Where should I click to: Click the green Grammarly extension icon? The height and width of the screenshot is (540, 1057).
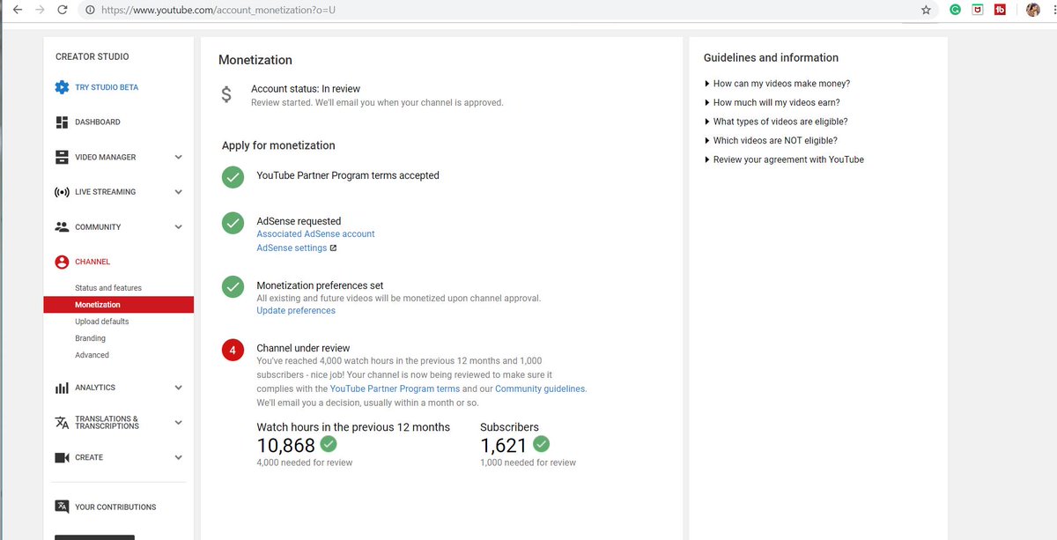coord(955,10)
